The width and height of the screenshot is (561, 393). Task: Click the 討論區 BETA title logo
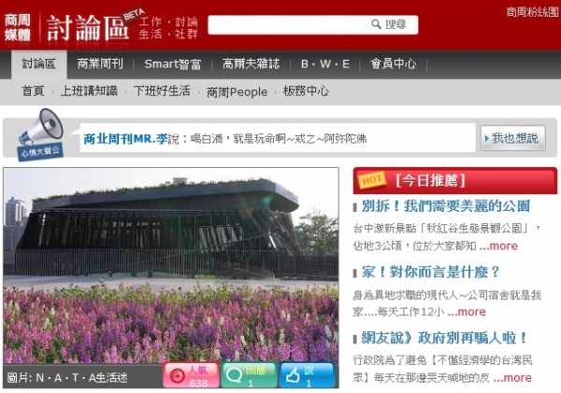tap(93, 26)
